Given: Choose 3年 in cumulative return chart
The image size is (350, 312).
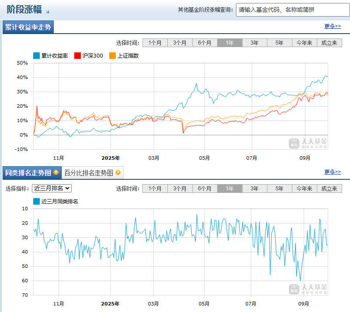Looking at the screenshot, I should 255,43.
